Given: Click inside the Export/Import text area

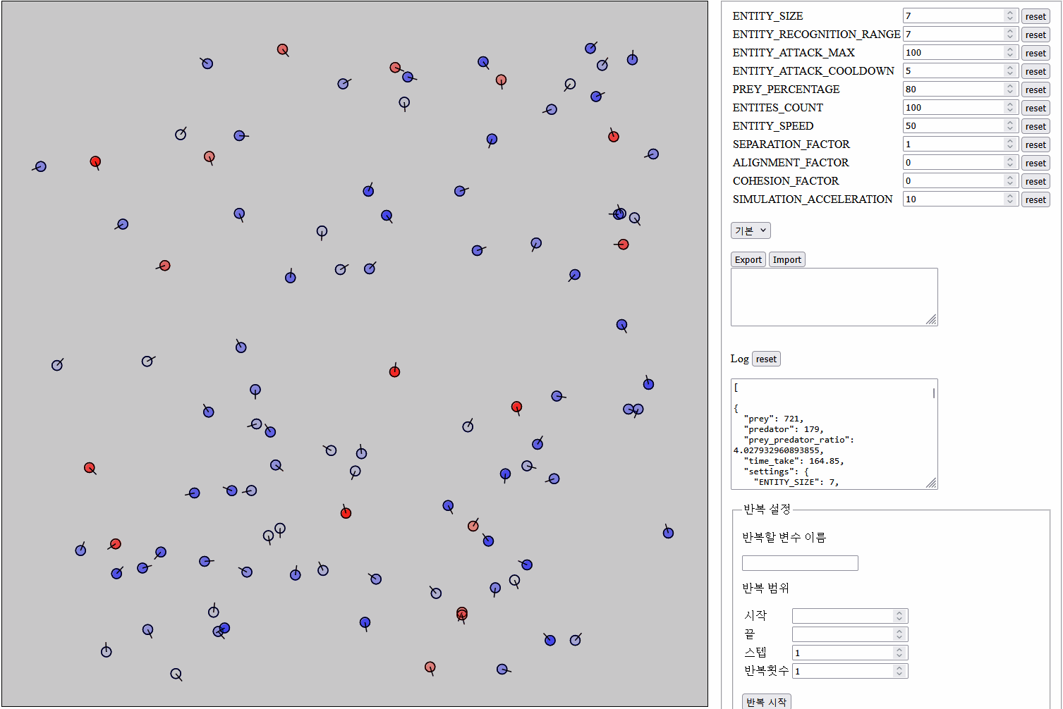Looking at the screenshot, I should [x=832, y=297].
